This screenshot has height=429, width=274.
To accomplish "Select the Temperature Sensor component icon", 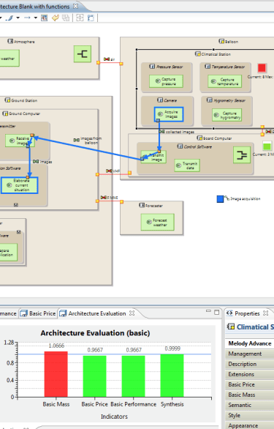I will tap(208, 66).
